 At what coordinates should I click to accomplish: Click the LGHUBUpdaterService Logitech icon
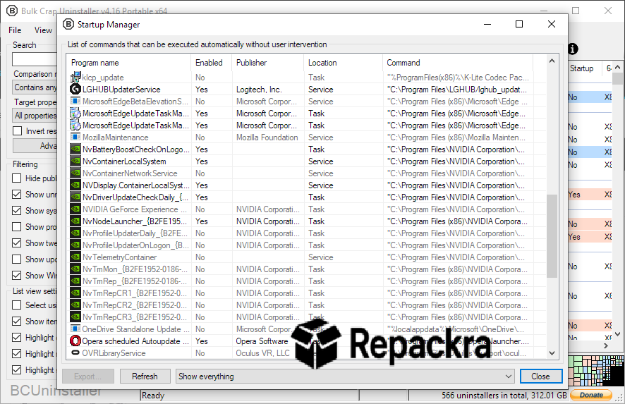[x=75, y=90]
